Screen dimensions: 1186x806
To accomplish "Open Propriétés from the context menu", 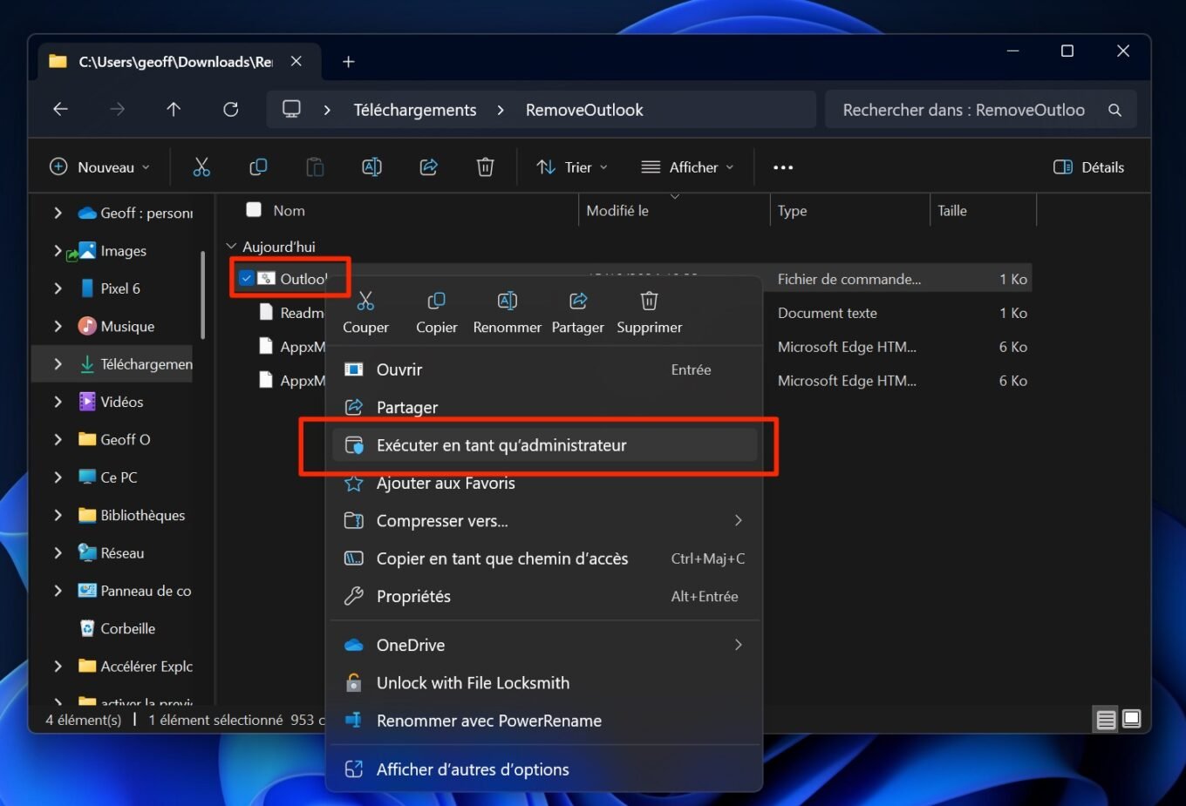I will pyautogui.click(x=544, y=596).
